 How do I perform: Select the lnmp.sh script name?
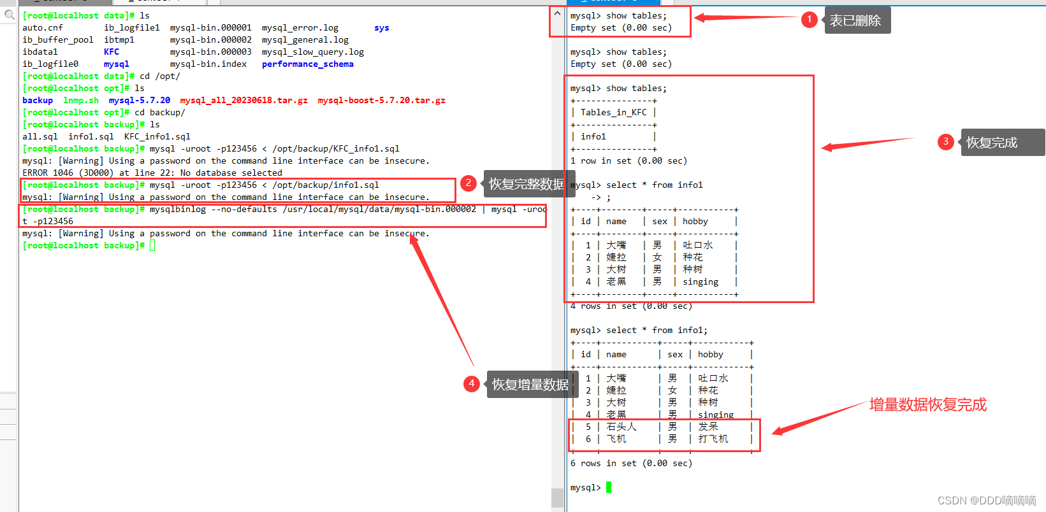[81, 100]
